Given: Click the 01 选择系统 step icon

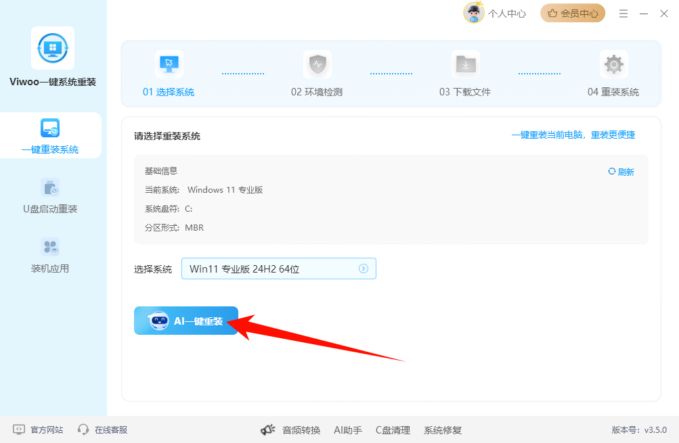Looking at the screenshot, I should (169, 64).
